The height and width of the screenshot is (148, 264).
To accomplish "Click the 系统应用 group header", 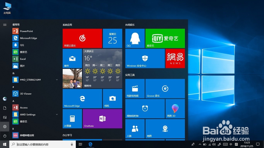I will 67,25.
